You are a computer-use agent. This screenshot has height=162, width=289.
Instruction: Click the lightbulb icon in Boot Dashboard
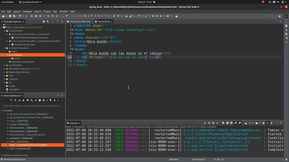tap(44, 100)
